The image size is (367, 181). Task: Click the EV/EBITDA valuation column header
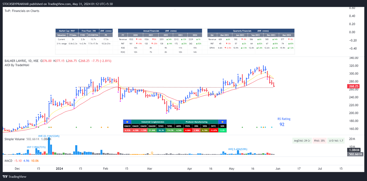[x=94, y=35]
